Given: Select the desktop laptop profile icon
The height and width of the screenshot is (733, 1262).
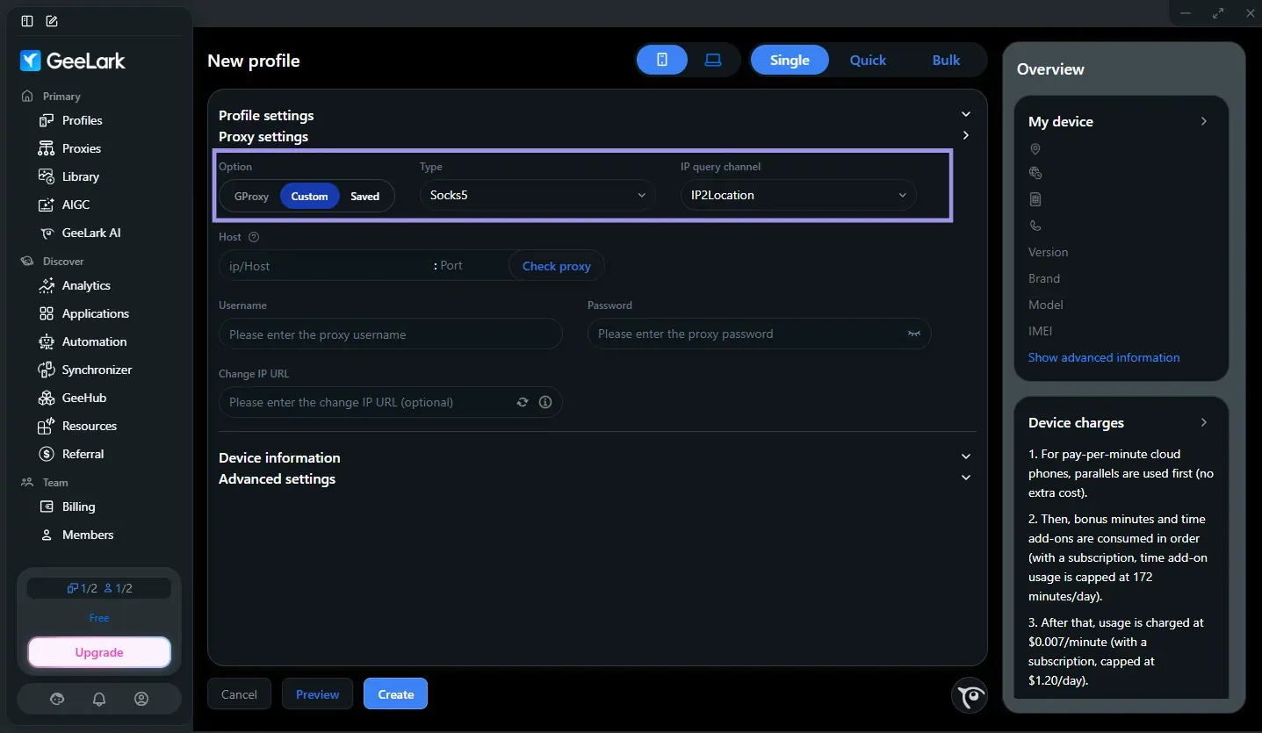Looking at the screenshot, I should click(x=713, y=60).
